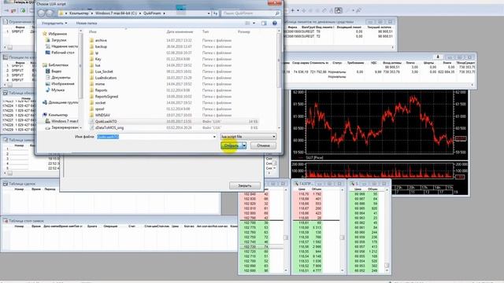The image size is (504, 283).
Task: Open Загрузки in the navigation pane
Action: (x=59, y=40)
